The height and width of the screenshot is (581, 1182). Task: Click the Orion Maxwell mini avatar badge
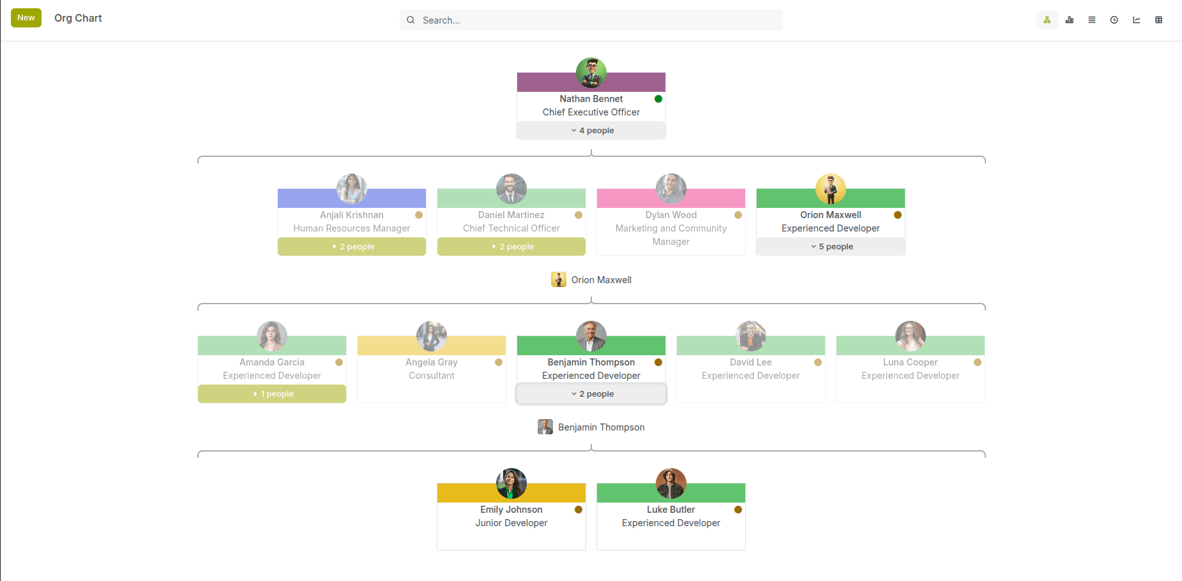[x=559, y=279]
